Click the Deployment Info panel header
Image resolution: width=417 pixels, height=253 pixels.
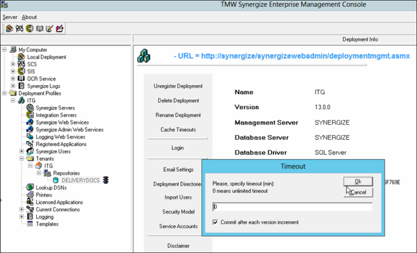click(x=360, y=39)
